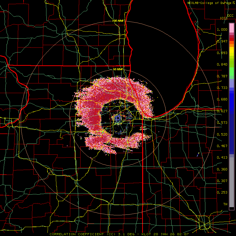Click the 0.893 scale value

click(x=222, y=53)
